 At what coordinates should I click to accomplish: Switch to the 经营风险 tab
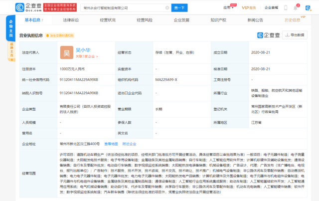[145, 20]
